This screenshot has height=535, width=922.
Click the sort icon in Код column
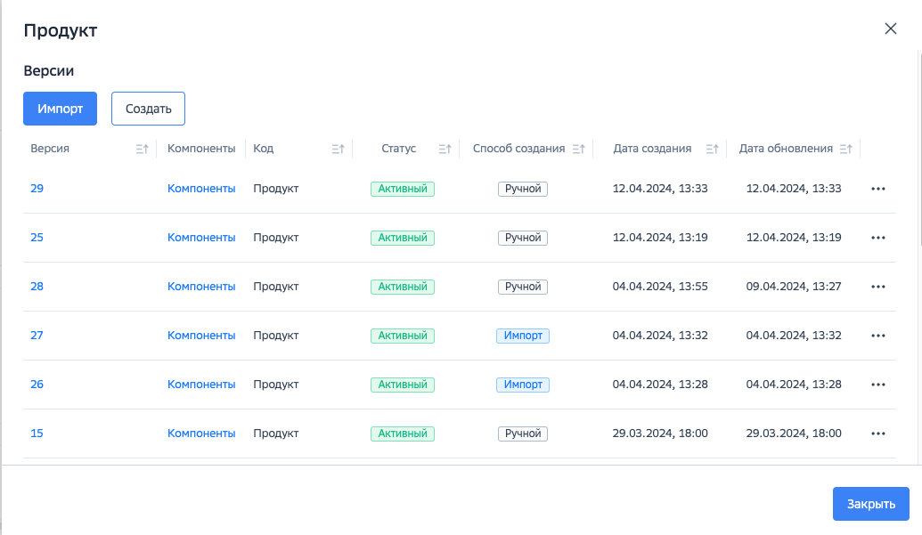click(338, 150)
